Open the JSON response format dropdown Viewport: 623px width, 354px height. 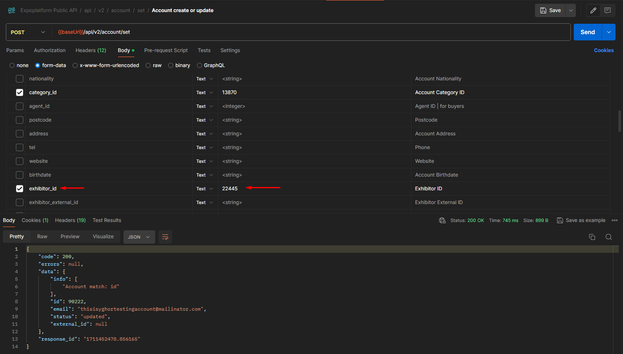[x=139, y=237]
